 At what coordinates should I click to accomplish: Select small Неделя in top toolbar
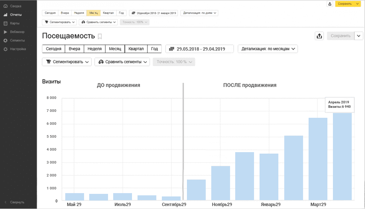(x=79, y=13)
